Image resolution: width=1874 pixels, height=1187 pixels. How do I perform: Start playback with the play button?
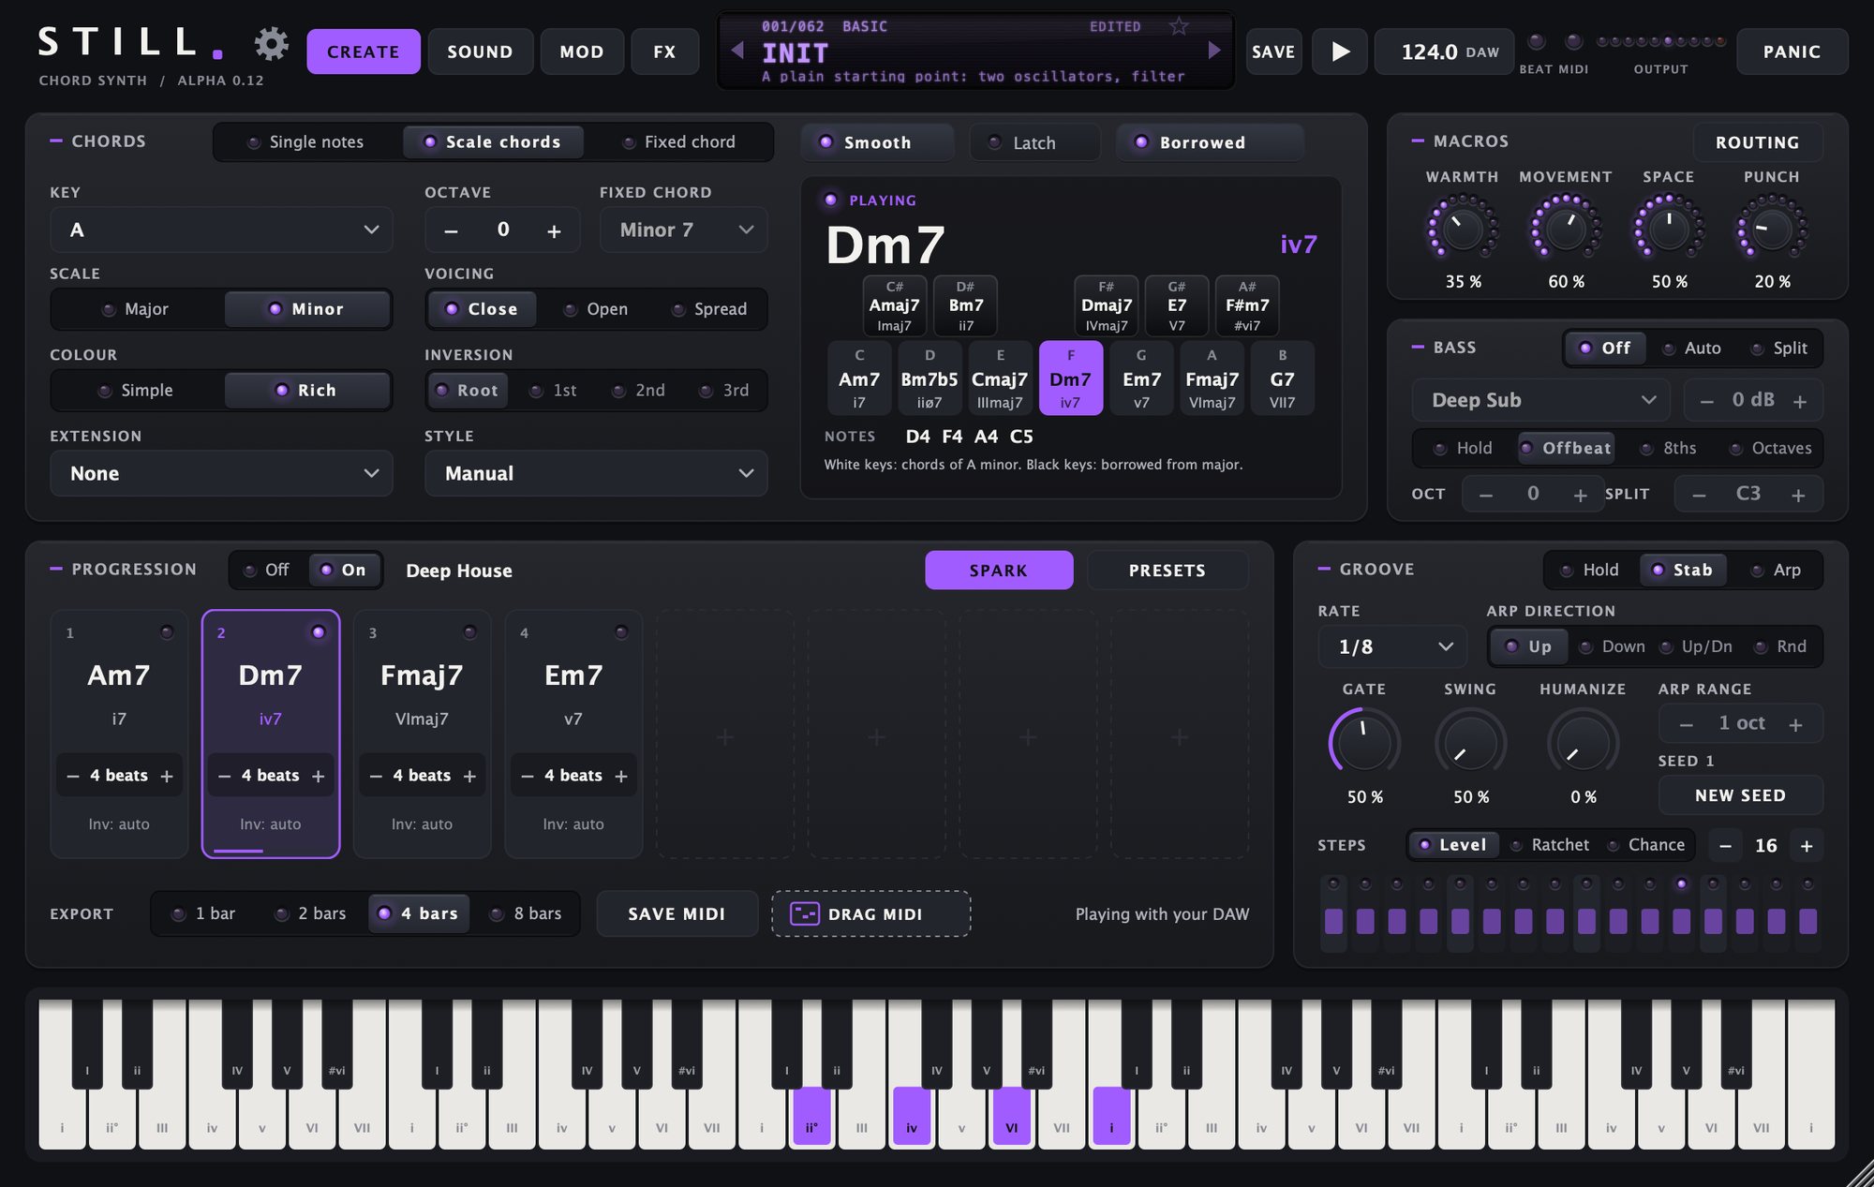click(x=1340, y=52)
